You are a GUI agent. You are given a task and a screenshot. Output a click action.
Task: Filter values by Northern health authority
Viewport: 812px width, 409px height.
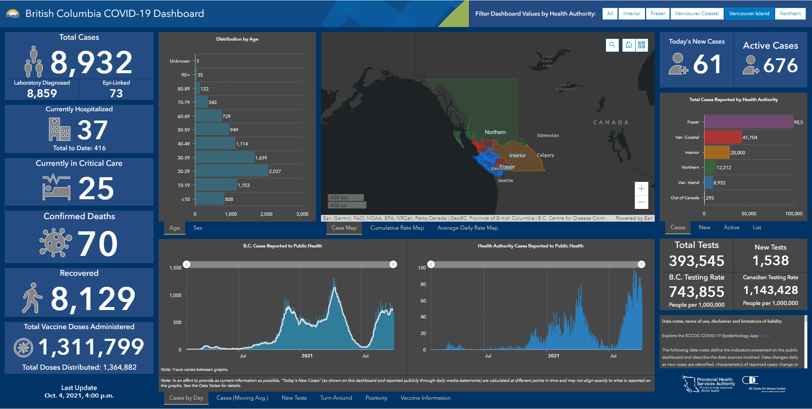click(790, 14)
